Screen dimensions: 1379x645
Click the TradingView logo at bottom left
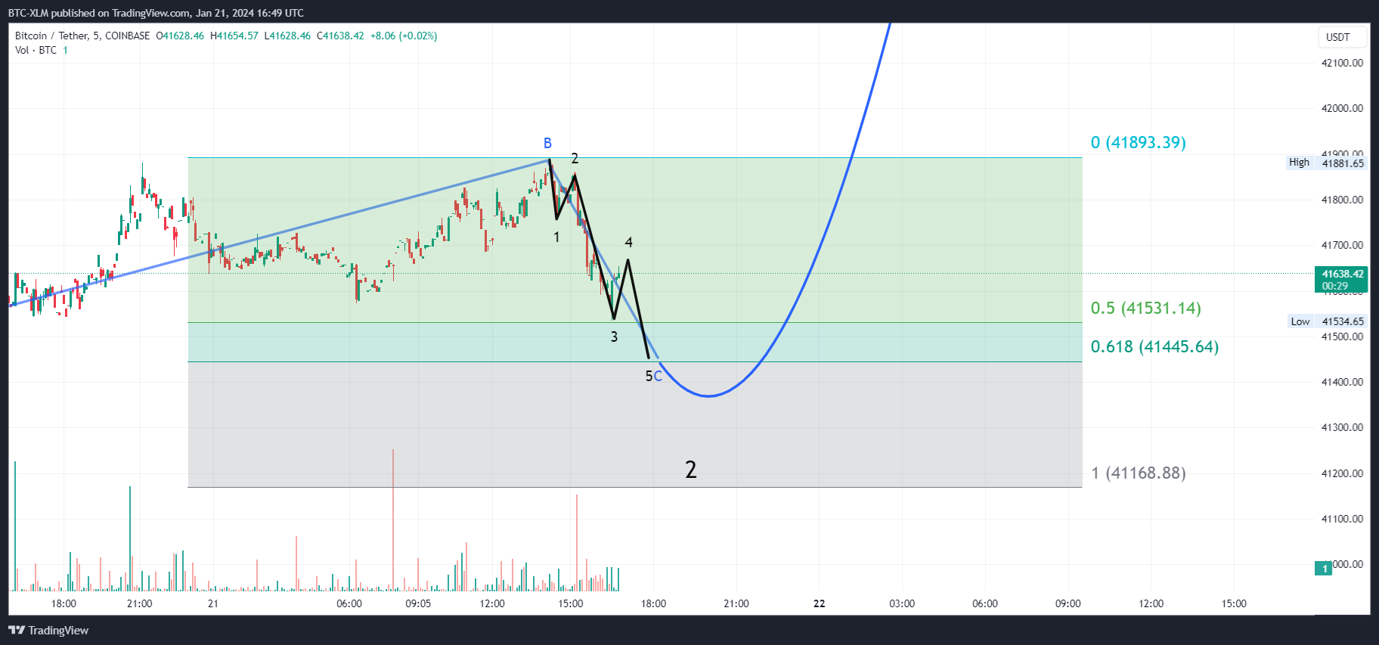click(48, 630)
